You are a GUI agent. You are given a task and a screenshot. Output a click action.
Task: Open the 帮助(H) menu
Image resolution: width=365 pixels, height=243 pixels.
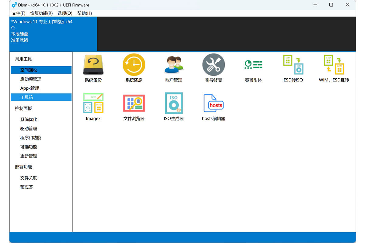[85, 13]
